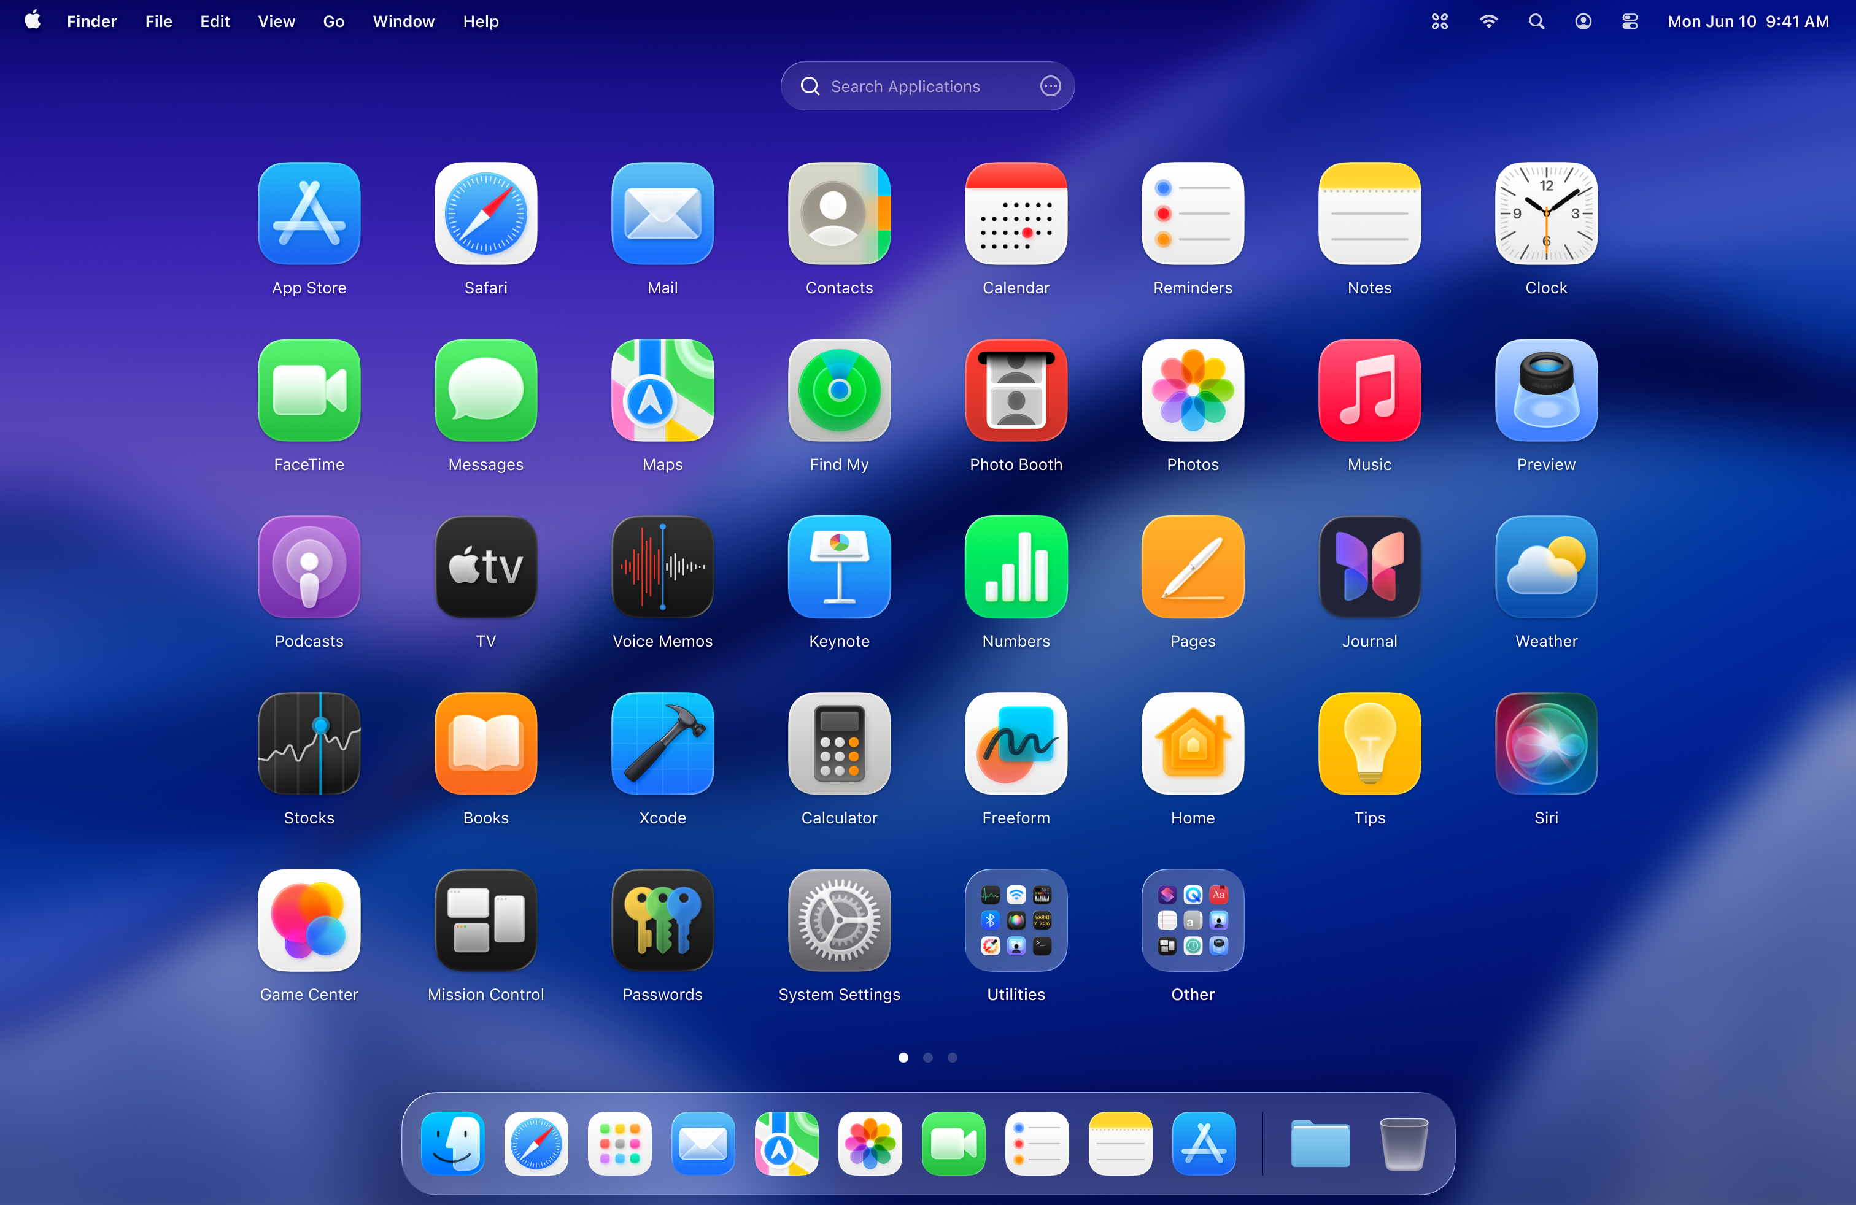1856x1205 pixels.
Task: Open Calculator app
Action: pyautogui.click(x=839, y=744)
